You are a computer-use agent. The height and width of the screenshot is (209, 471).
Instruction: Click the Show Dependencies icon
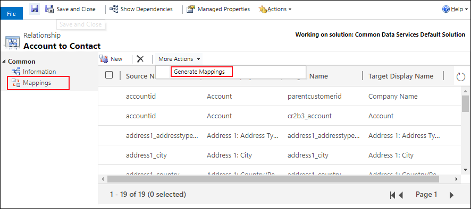click(114, 10)
